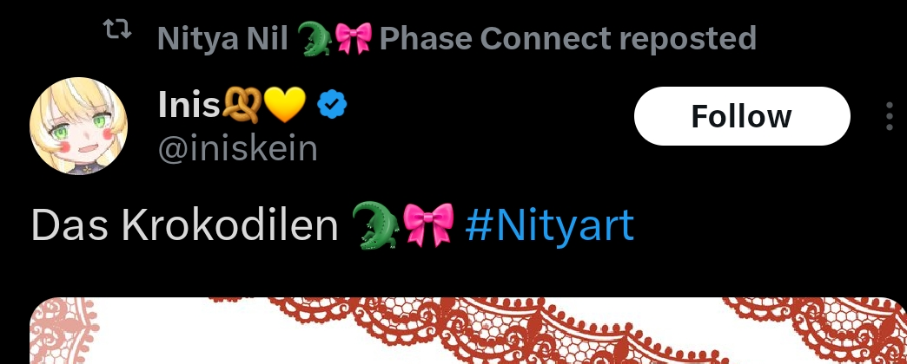
Task: Open the three-dot more options menu
Action: 890,116
